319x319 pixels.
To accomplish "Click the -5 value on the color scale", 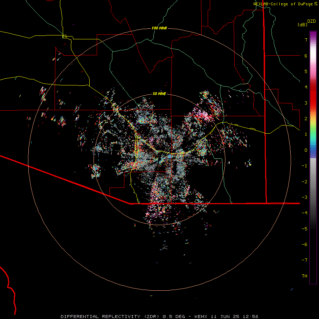I will pyautogui.click(x=304, y=229).
